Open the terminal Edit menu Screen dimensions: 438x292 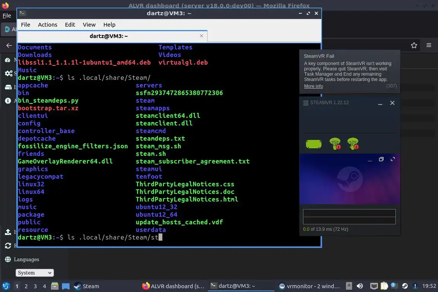(70, 25)
